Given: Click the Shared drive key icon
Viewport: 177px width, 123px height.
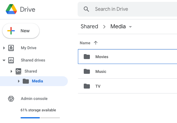Looking at the screenshot, I should pyautogui.click(x=18, y=71).
